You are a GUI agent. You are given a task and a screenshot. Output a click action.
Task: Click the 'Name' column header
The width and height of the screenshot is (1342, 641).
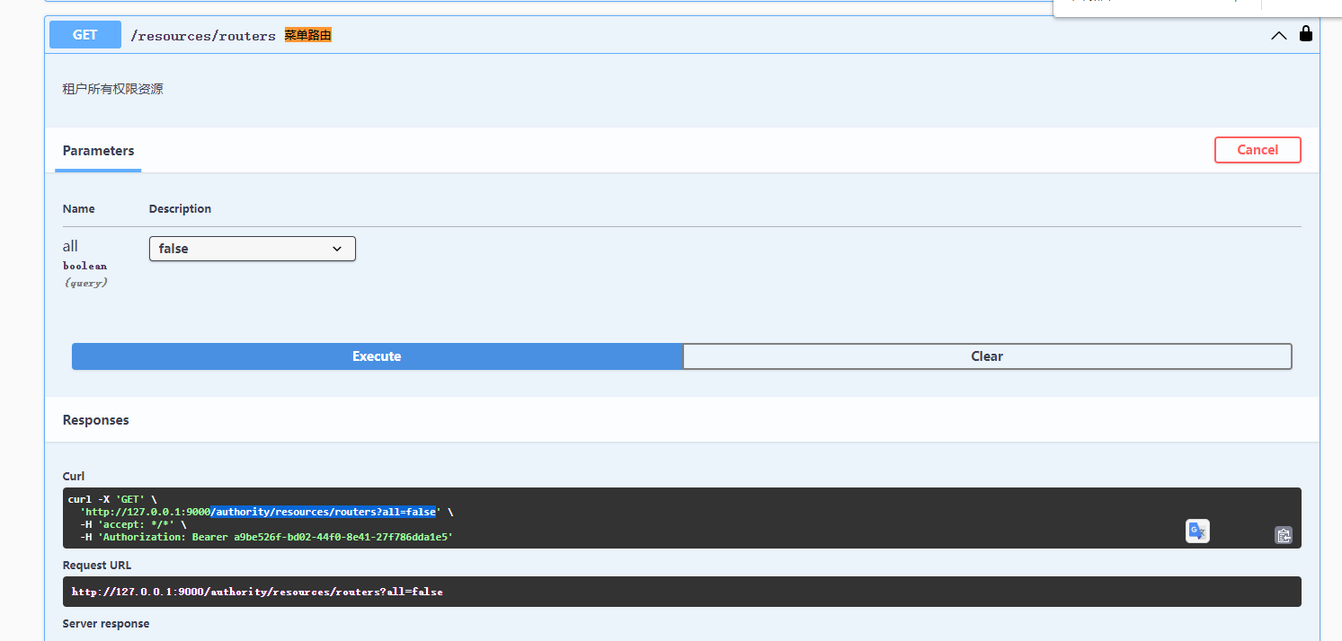(x=78, y=209)
